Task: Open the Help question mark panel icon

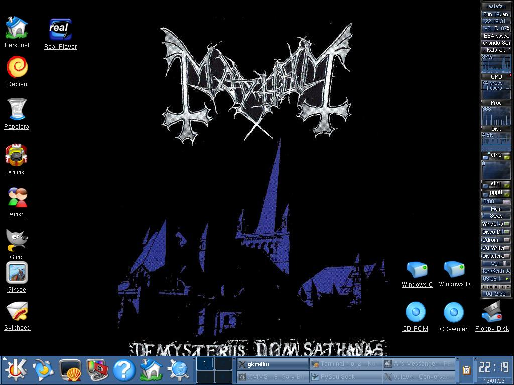Action: (124, 370)
